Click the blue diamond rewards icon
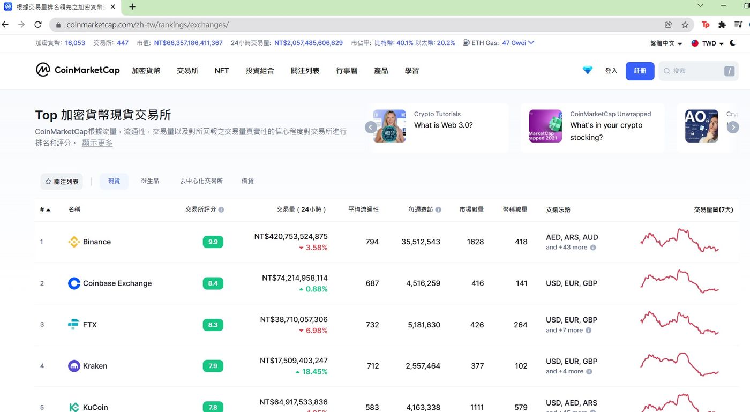Screen dimensions: 750x412 pos(588,70)
